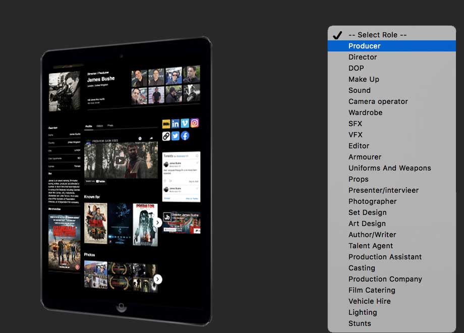Image resolution: width=464 pixels, height=333 pixels.
Task: Open the Twitter social icon
Action: (175, 136)
